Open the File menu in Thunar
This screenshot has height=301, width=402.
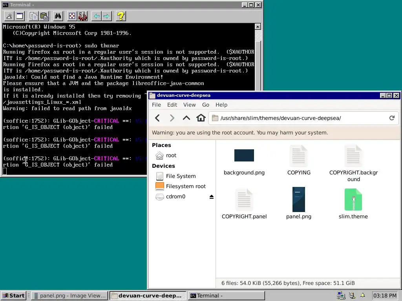point(156,105)
